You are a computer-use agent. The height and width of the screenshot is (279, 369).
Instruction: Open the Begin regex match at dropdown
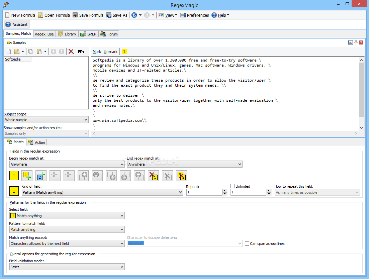[x=67, y=164]
